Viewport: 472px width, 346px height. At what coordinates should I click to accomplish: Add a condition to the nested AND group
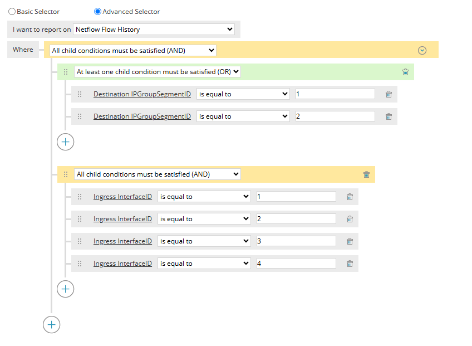click(66, 289)
